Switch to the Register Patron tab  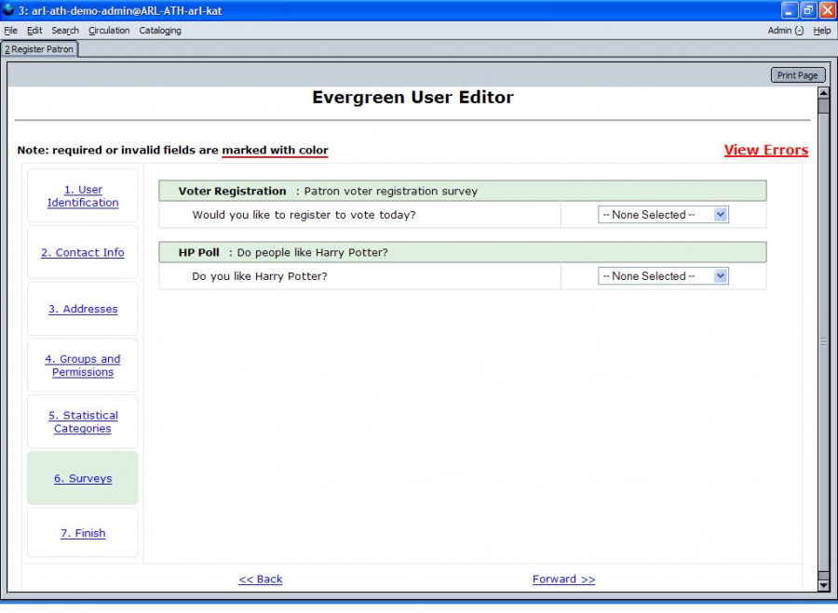[40, 49]
